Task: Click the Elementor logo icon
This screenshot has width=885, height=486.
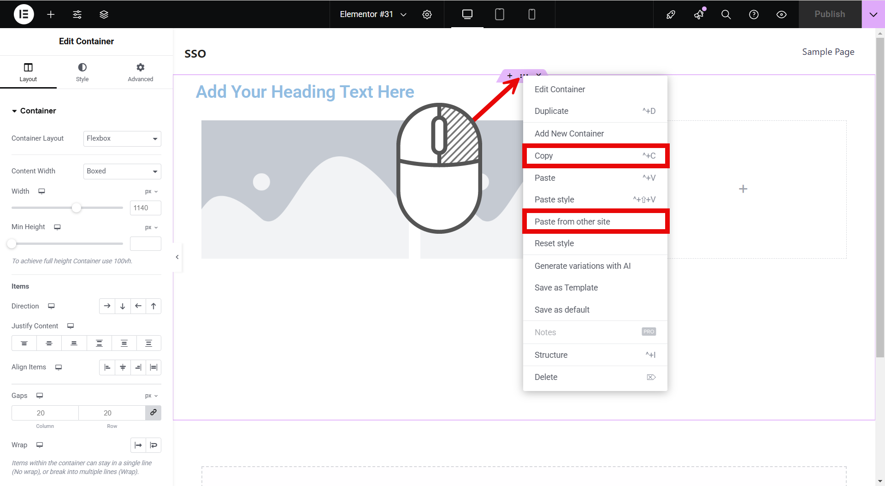Action: (24, 14)
